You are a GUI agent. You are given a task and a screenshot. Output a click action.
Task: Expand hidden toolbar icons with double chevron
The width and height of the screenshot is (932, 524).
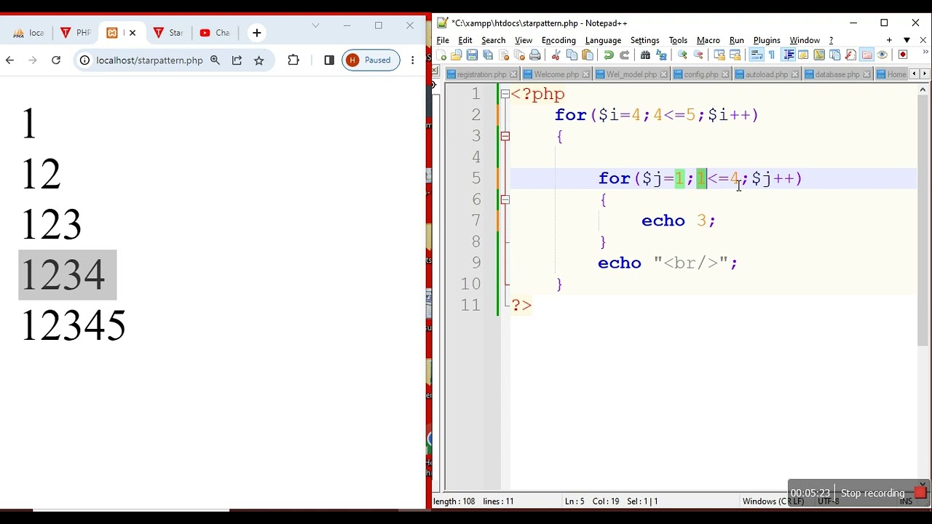[x=925, y=52]
